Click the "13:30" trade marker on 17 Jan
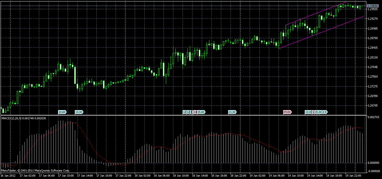This screenshot has height=179, width=382. point(78,112)
